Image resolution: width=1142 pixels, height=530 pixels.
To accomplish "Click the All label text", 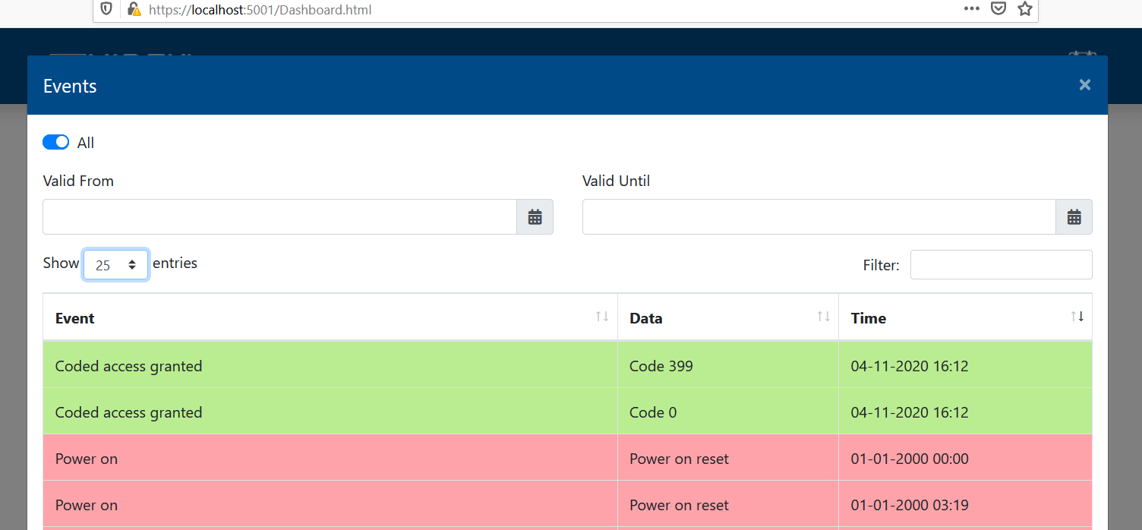I will tap(86, 143).
